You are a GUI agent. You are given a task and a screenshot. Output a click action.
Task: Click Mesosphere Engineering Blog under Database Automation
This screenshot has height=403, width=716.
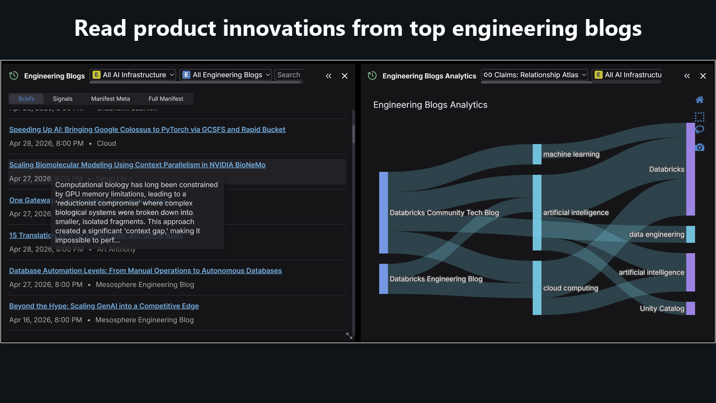click(145, 285)
